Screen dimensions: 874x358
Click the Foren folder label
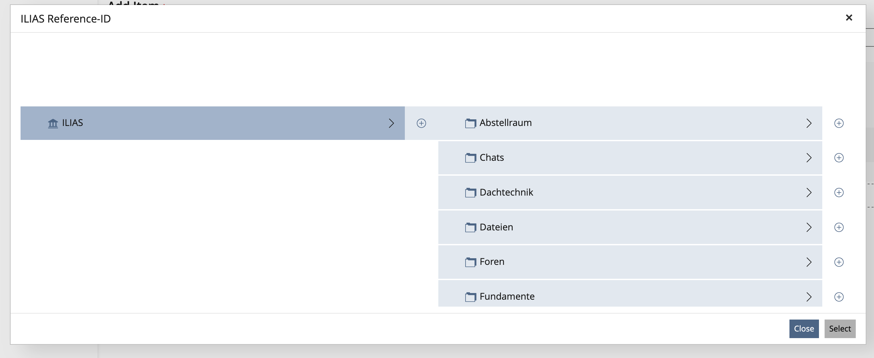coord(492,262)
